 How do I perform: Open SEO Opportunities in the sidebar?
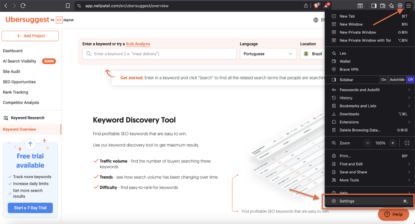coord(19,82)
